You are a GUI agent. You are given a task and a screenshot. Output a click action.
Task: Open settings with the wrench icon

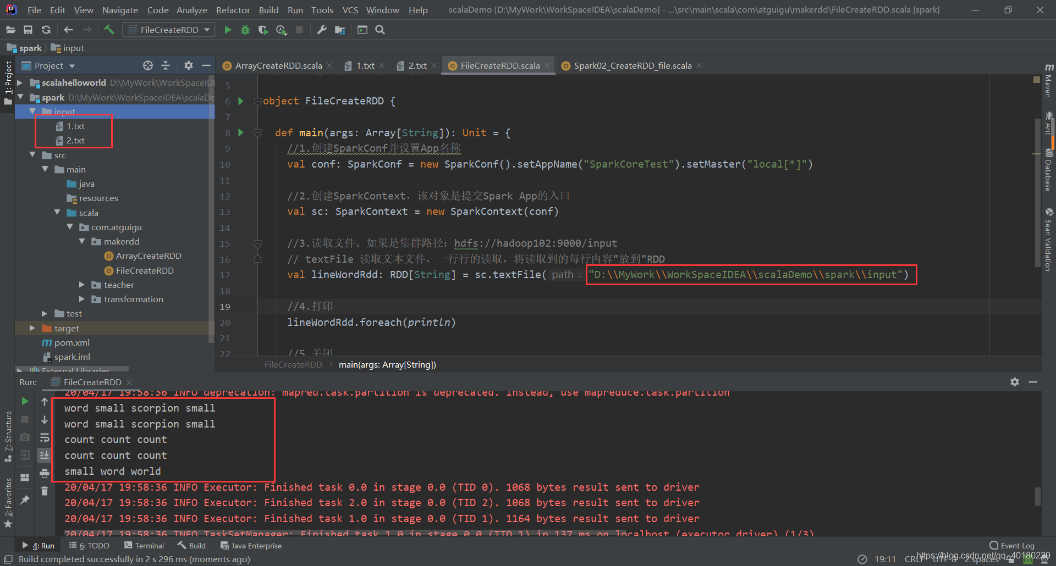(x=322, y=30)
